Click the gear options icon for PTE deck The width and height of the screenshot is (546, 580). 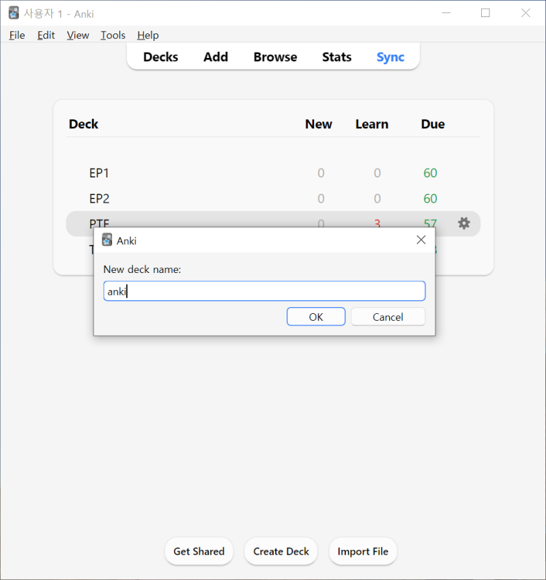[x=464, y=223]
